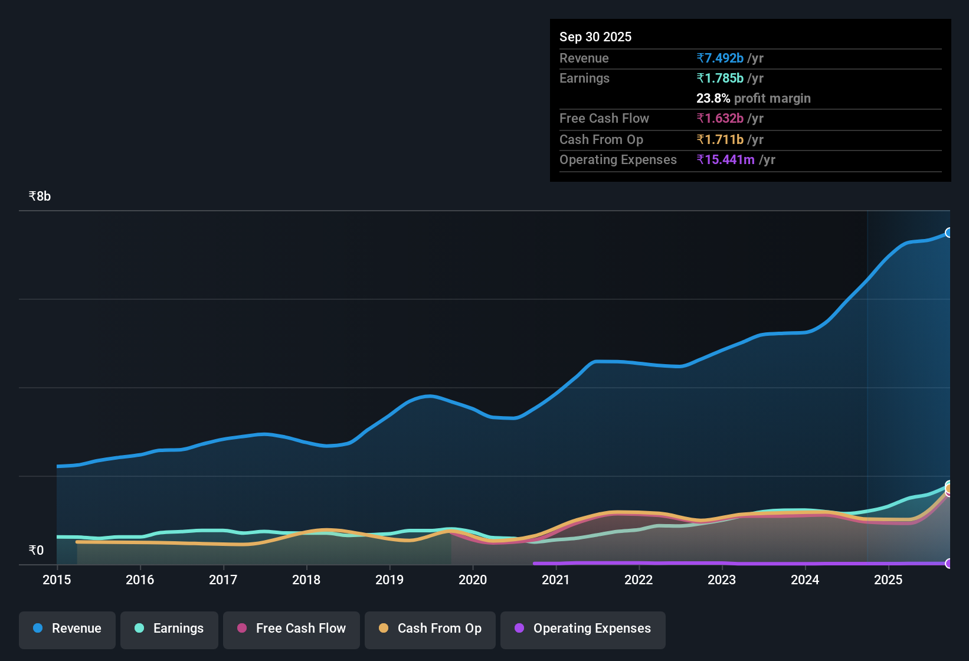Toggle the Operating Expenses series visibility

(x=582, y=629)
